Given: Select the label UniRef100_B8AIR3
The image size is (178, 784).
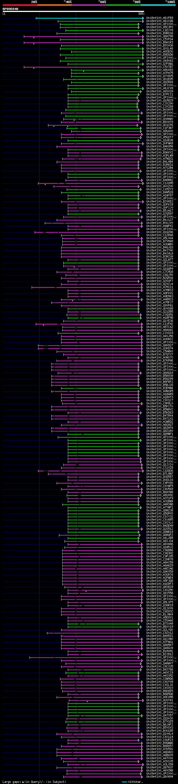Looking at the screenshot, I should 160,42.
